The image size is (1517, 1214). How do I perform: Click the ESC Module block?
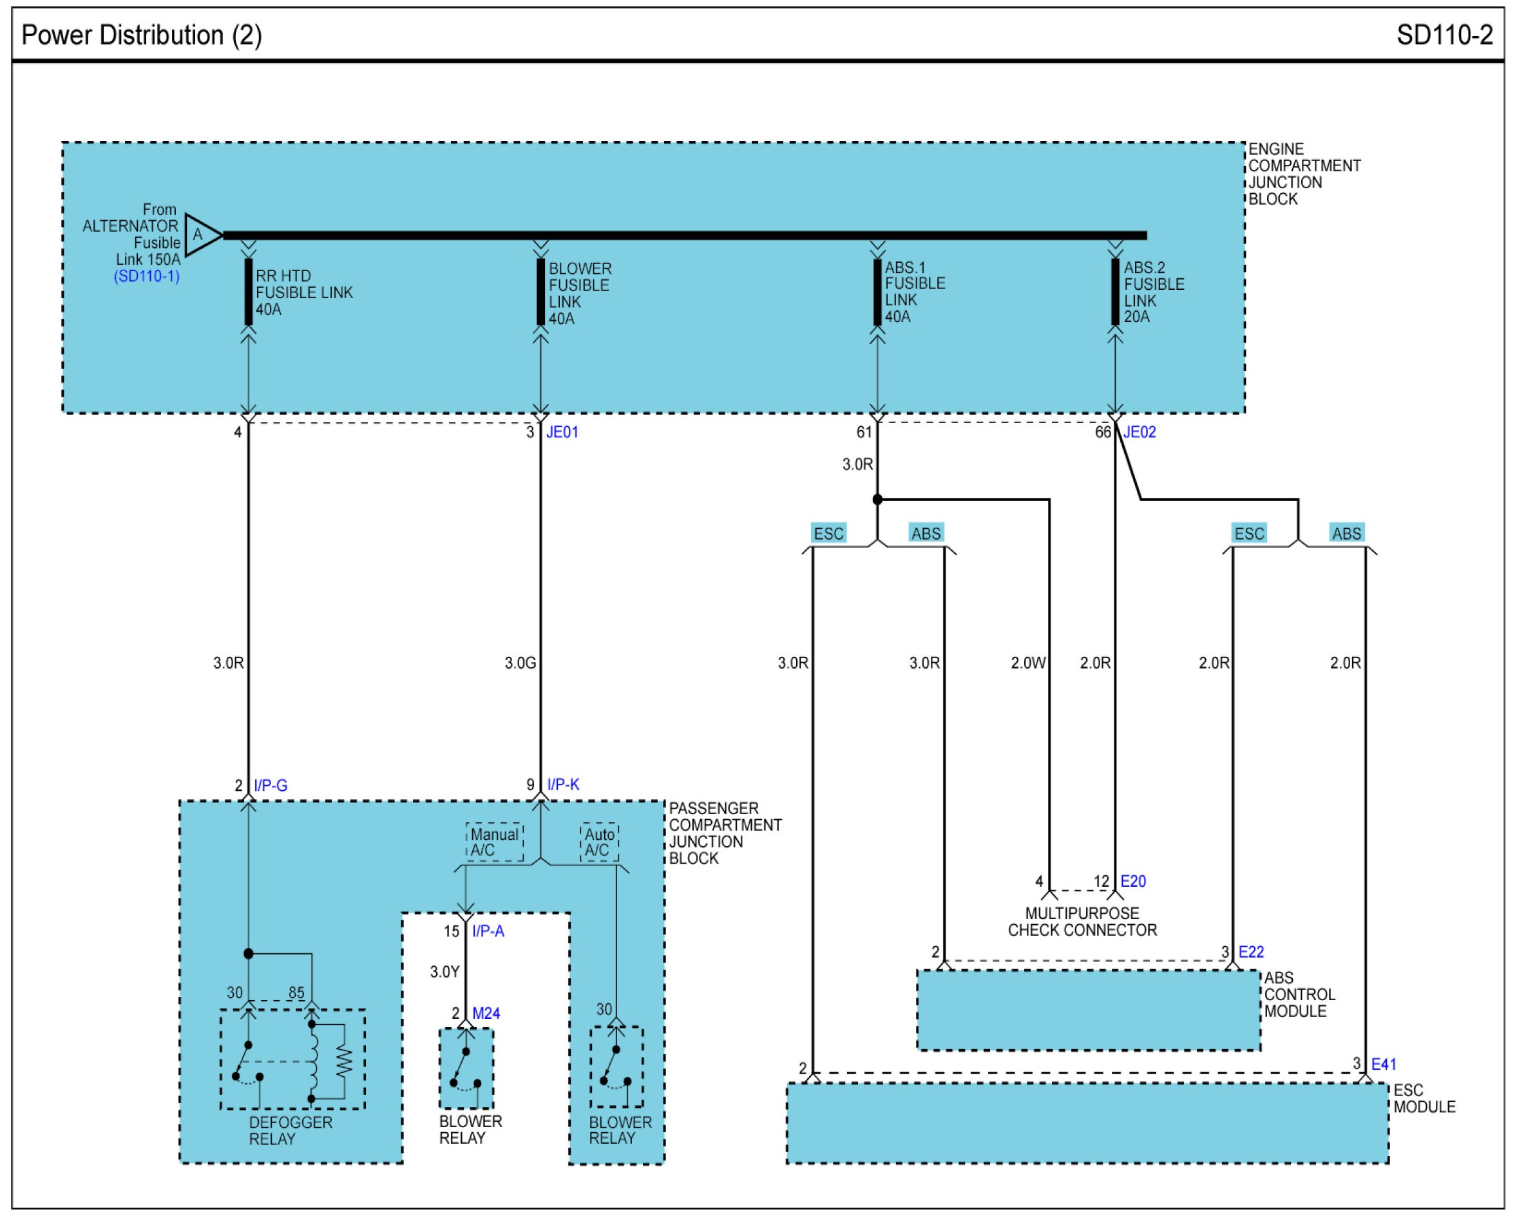1087,1123
